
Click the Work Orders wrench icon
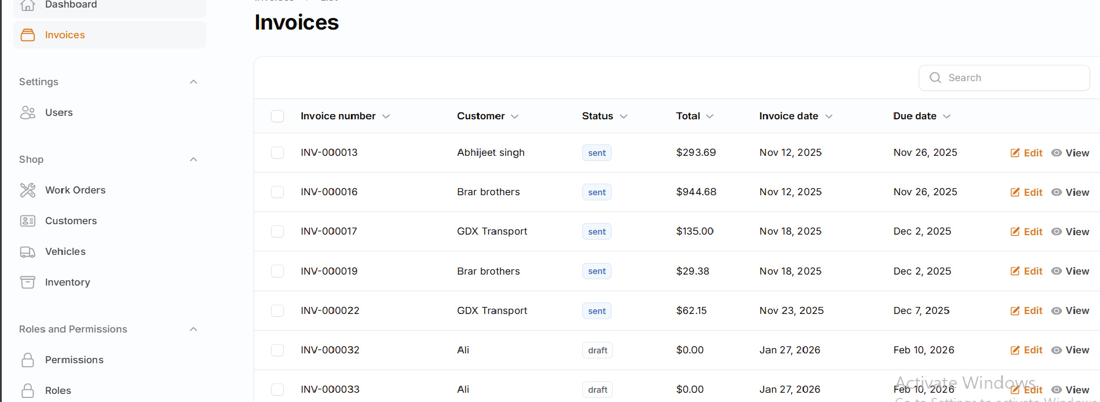coord(28,190)
